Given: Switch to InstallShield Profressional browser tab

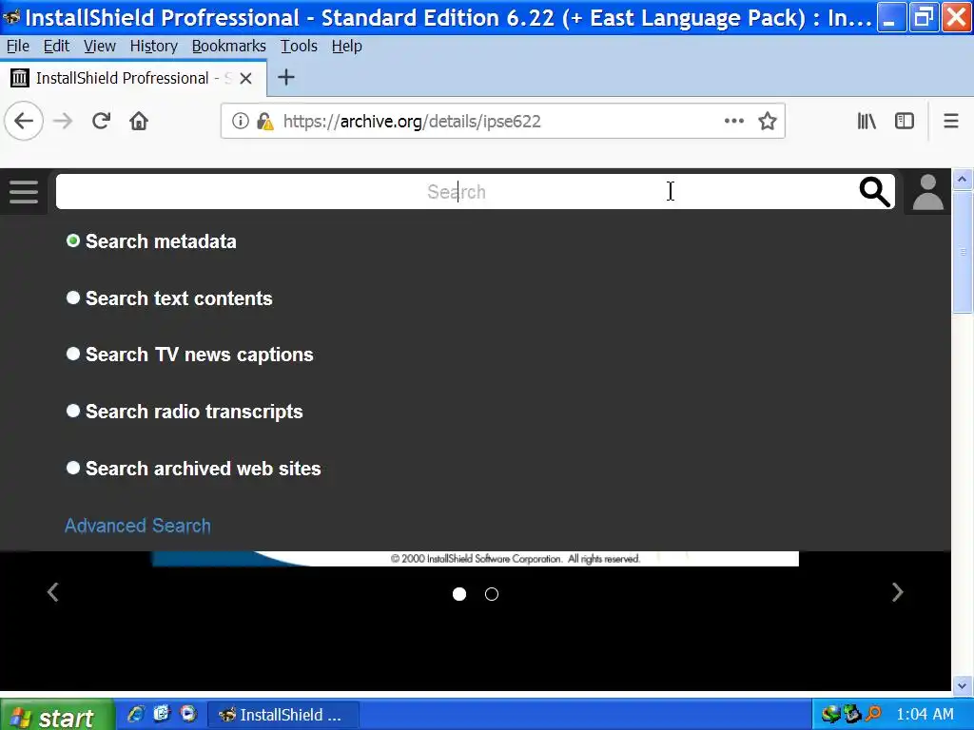Looking at the screenshot, I should click(x=133, y=78).
